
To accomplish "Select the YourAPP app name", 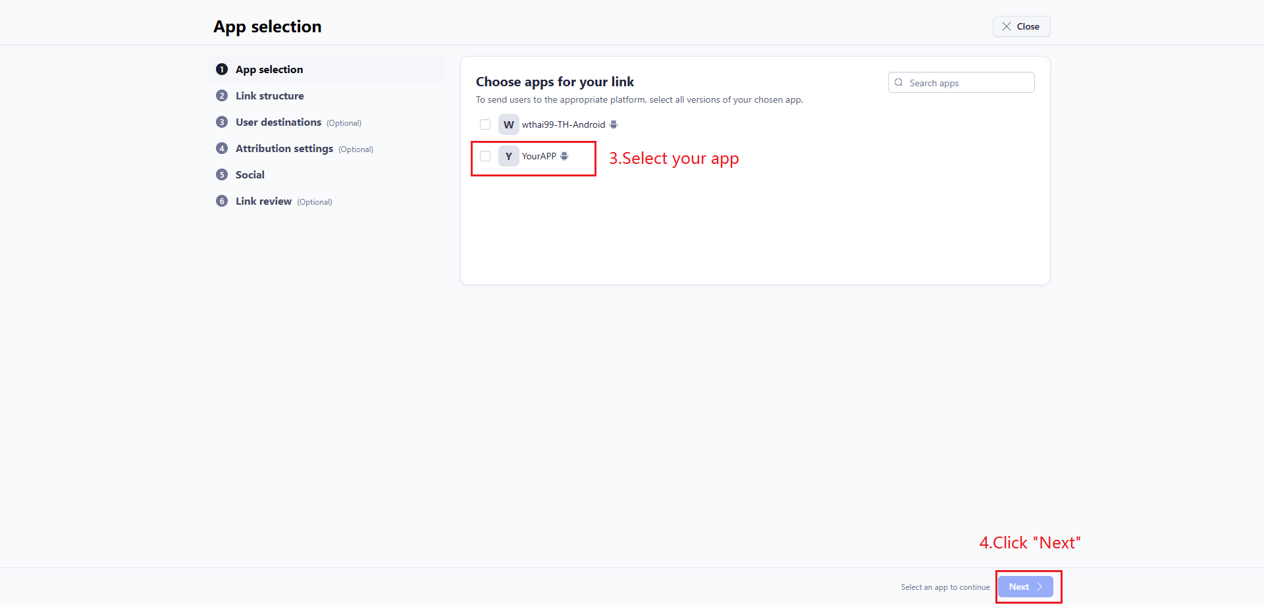I will coord(539,156).
